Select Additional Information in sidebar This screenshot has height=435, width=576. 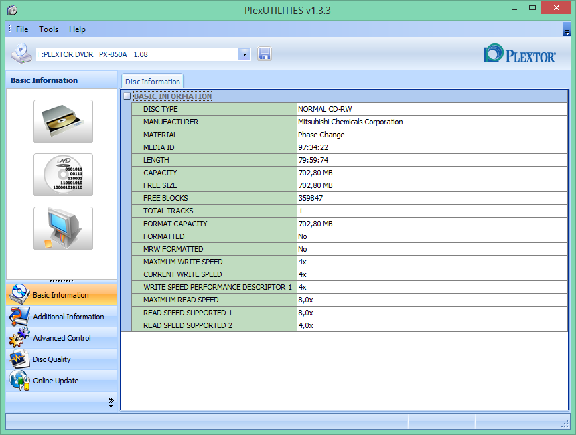(x=62, y=317)
